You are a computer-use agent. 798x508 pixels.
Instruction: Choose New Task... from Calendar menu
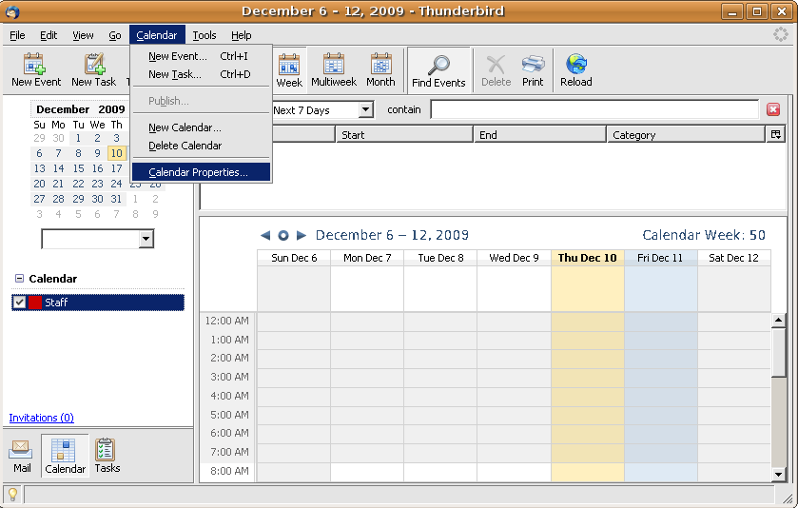point(201,74)
